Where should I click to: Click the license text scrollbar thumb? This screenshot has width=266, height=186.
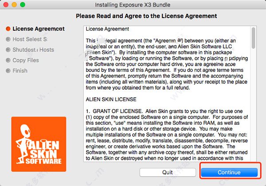point(253,38)
